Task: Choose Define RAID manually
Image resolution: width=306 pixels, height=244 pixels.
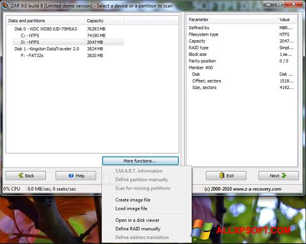Action: (x=138, y=229)
